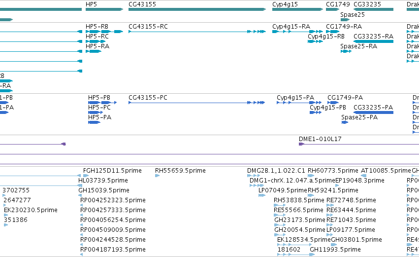Select EST RE63444.5prime
Viewport: 419px width, 257px height.
point(351,210)
